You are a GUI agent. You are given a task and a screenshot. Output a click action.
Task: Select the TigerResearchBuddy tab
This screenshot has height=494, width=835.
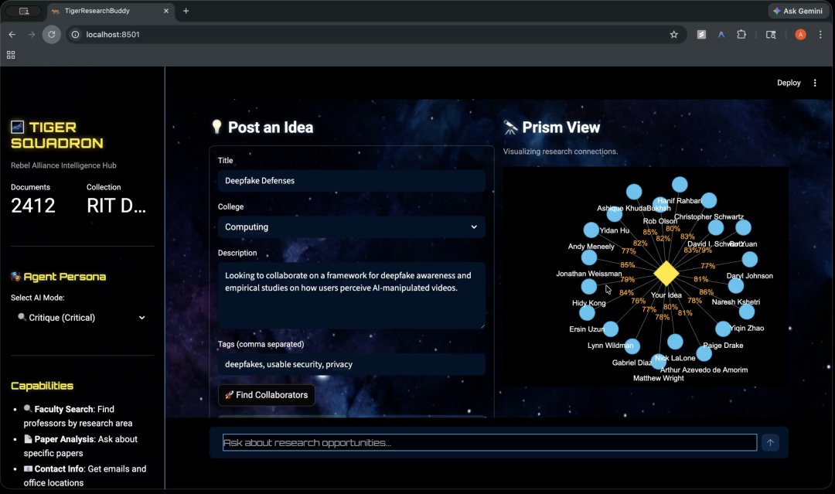111,11
